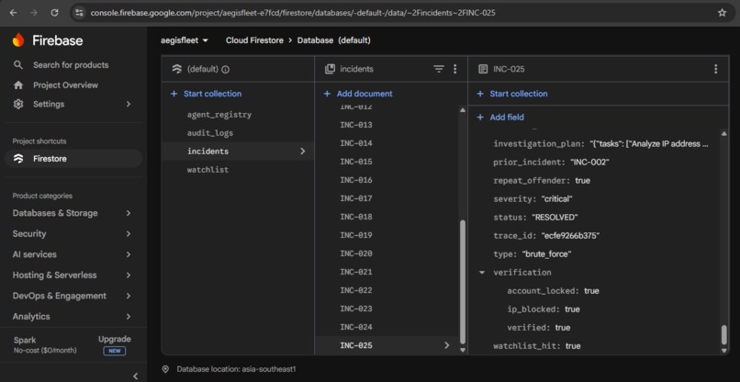Select the agent_registry collection
This screenshot has height=382, width=740.
click(219, 115)
